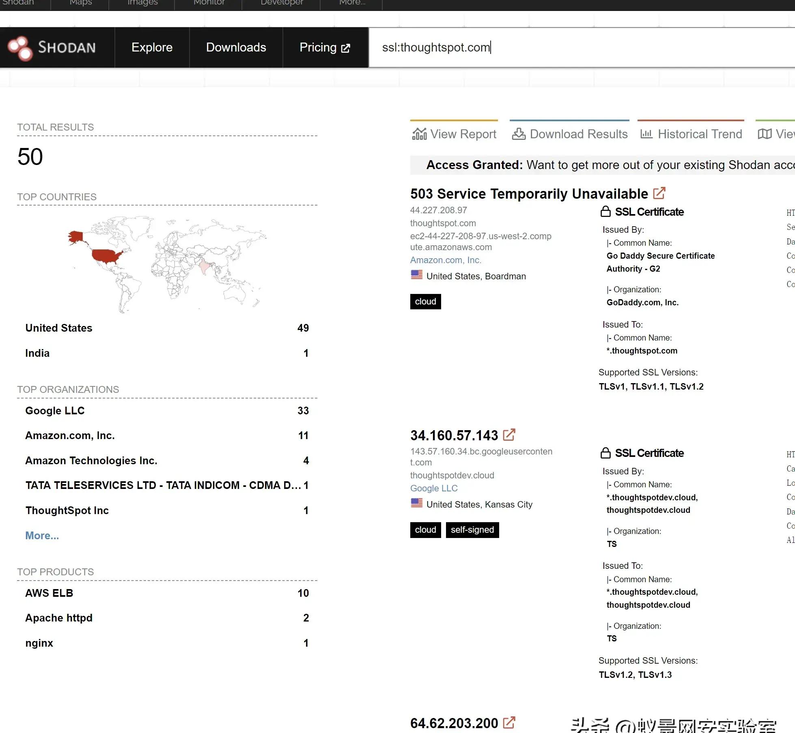The height and width of the screenshot is (733, 795).
Task: Click the cloud tag on the 34.160.57.143 result
Action: point(425,530)
